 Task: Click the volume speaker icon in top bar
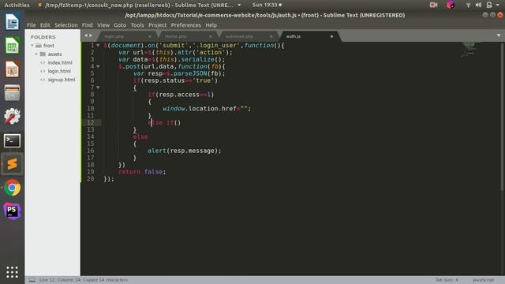478,5
